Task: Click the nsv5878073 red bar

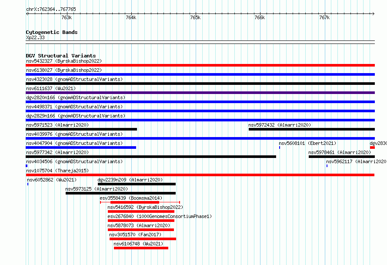Action: (141, 230)
